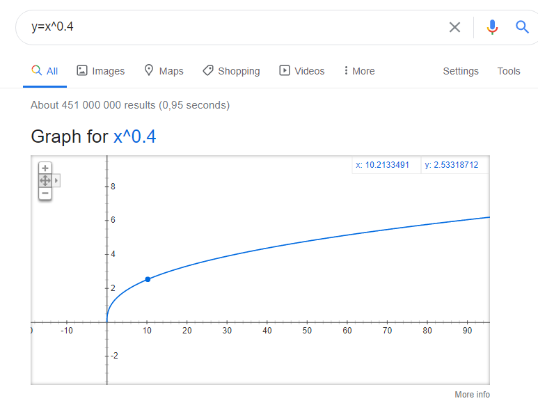Select the graph pan move icon
538x417 pixels.
(x=45, y=180)
